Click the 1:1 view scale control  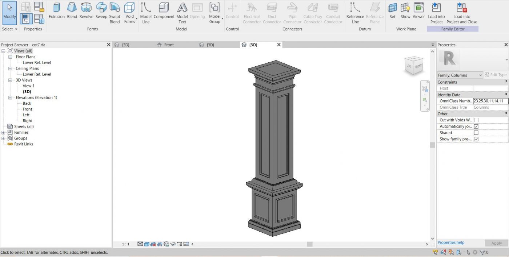(x=125, y=244)
